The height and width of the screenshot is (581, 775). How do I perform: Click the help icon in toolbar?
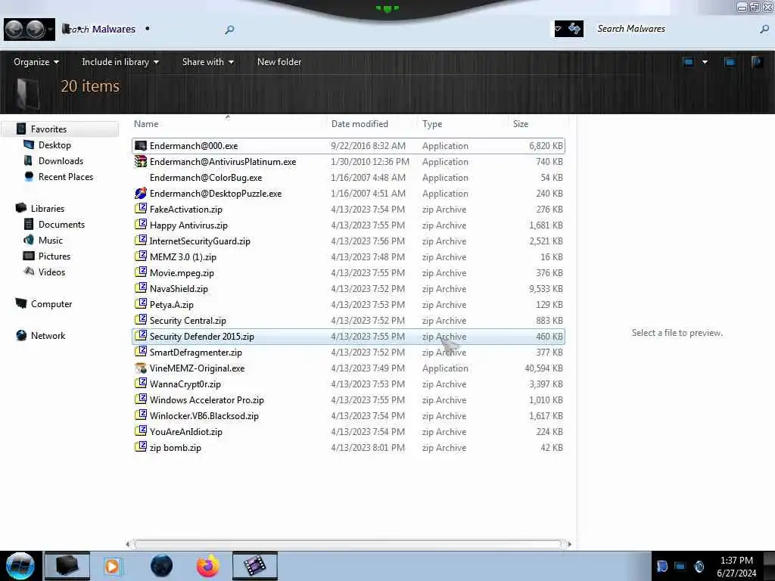pos(757,62)
